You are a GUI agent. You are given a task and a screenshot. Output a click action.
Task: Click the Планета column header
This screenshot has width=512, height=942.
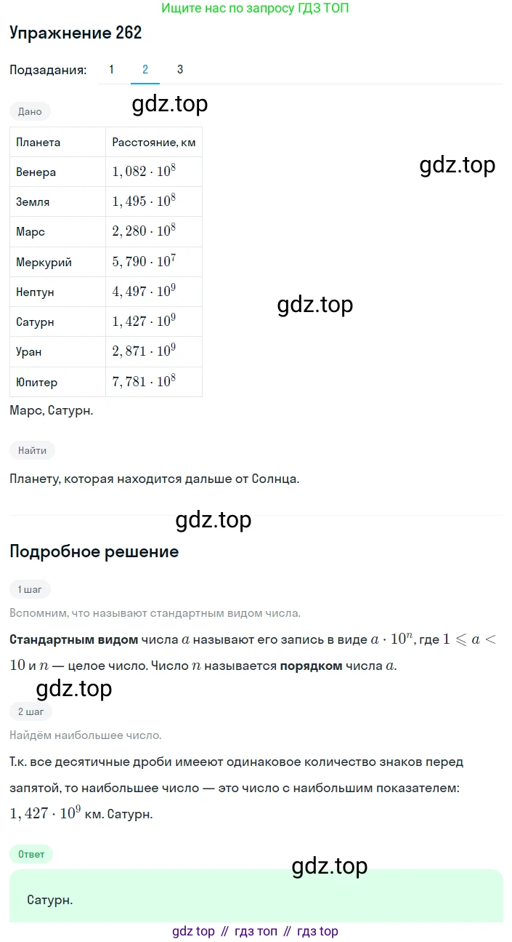pyautogui.click(x=58, y=143)
